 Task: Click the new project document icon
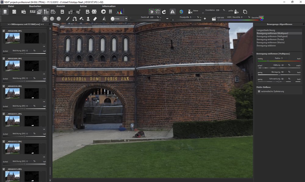point(5,12)
